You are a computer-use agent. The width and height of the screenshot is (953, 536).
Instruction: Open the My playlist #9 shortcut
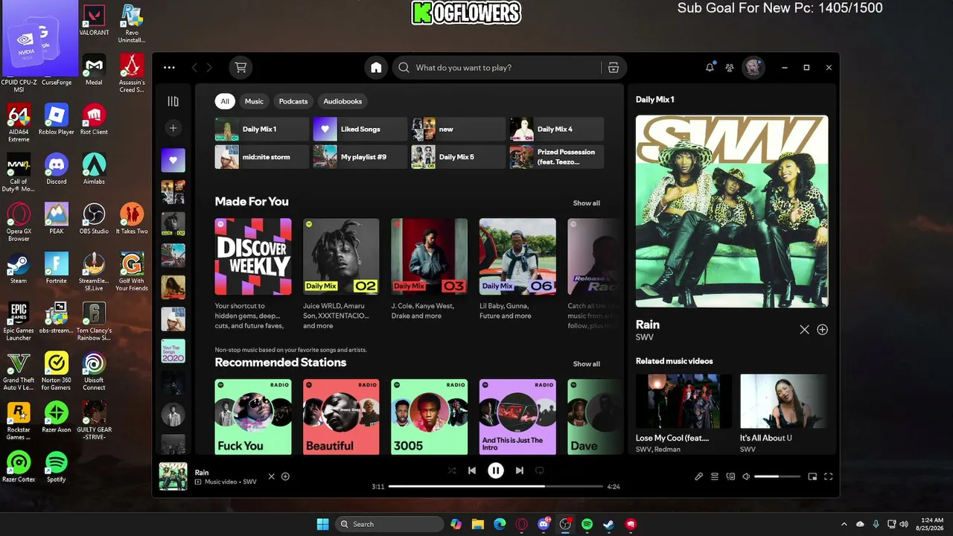(x=360, y=157)
